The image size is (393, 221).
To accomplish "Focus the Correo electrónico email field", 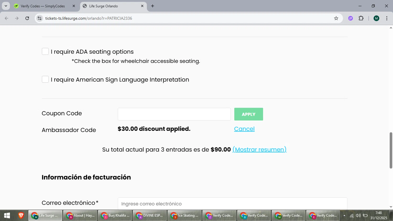I will [232, 204].
